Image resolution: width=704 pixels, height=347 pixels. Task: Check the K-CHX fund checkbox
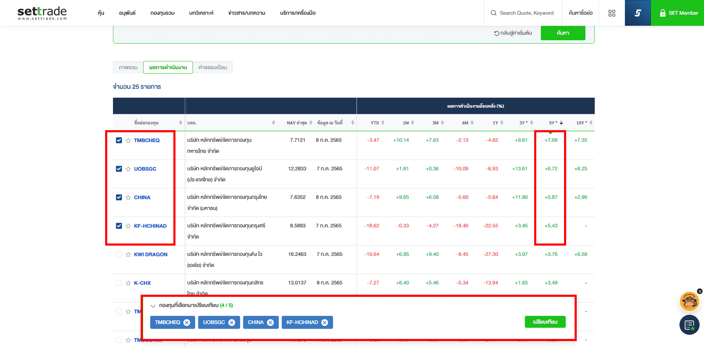coord(119,283)
